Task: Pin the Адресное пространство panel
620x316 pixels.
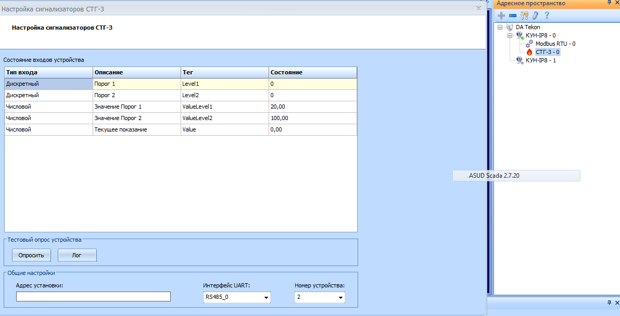Action: [609, 3]
